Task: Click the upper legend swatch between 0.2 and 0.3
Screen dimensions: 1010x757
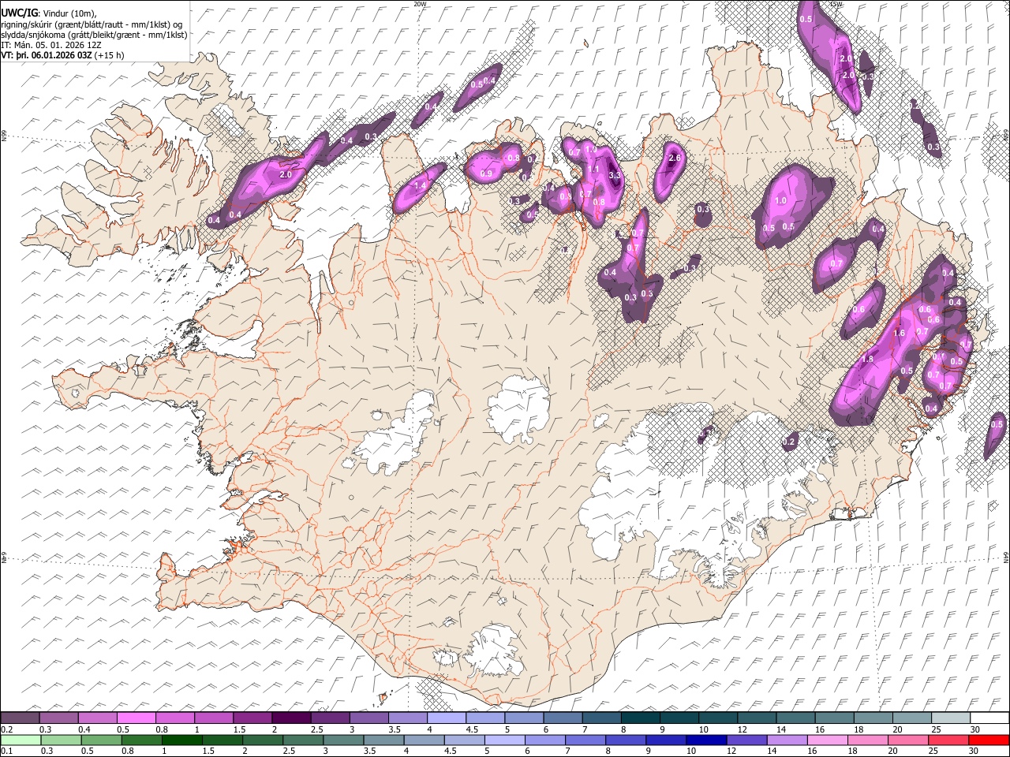Action: click(x=21, y=718)
